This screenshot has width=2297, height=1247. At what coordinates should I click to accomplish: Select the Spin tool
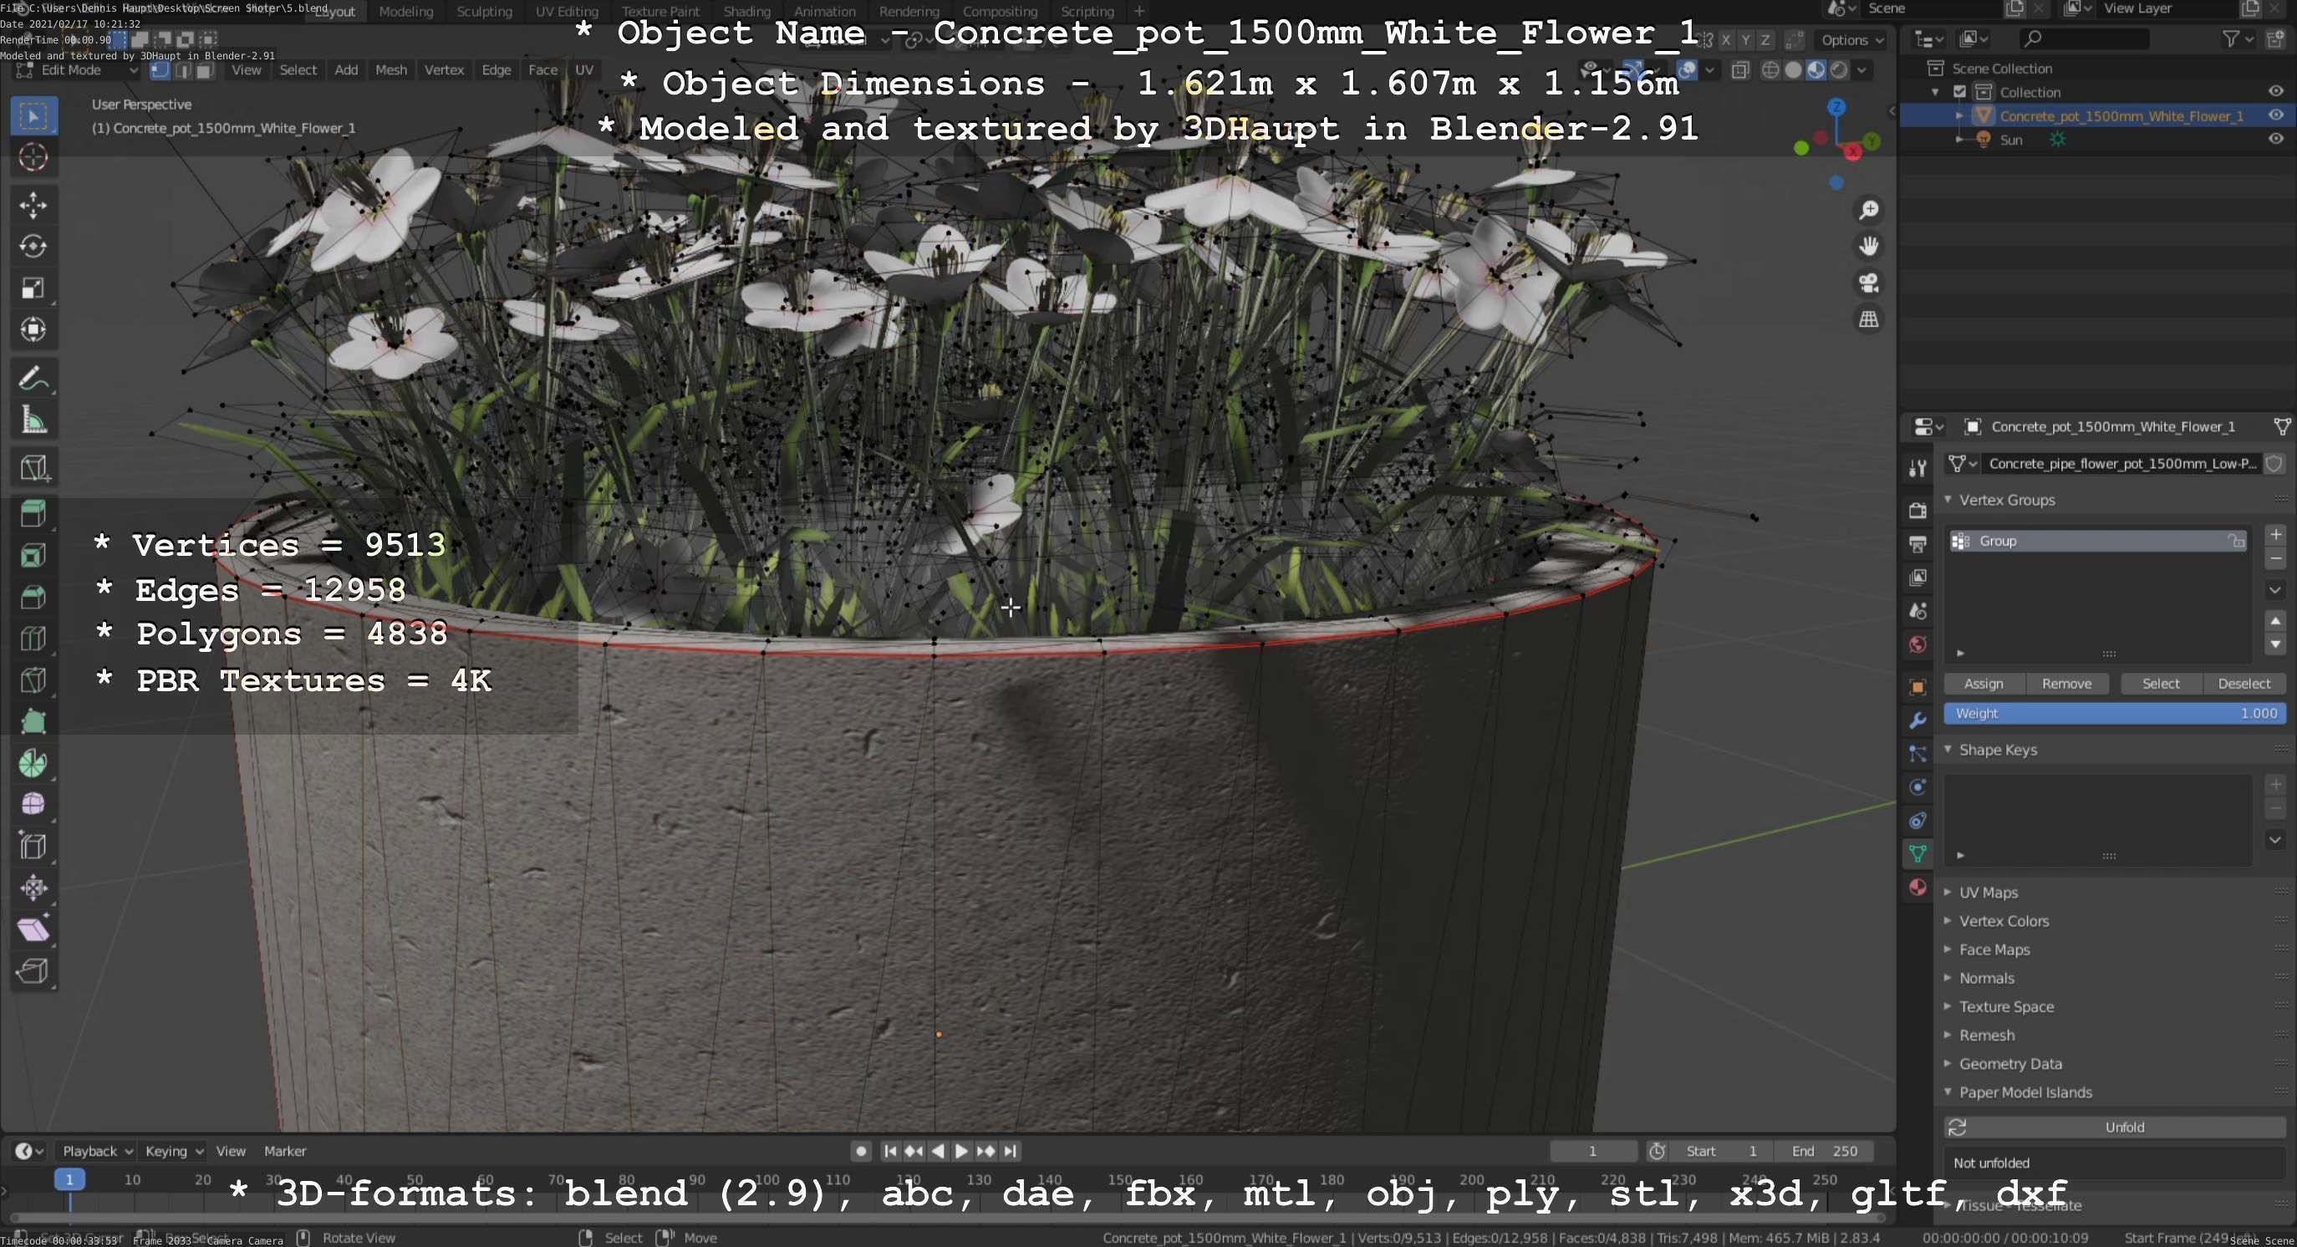[34, 764]
